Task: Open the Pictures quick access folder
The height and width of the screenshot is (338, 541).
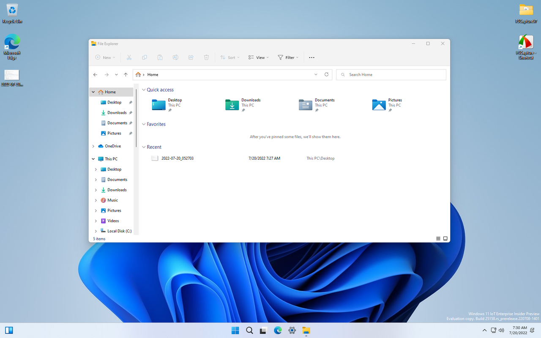Action: click(387, 104)
